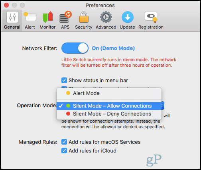Click the red close window button
The width and height of the screenshot is (201, 170).
[6, 5]
